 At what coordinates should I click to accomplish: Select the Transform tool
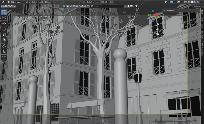tap(4, 40)
